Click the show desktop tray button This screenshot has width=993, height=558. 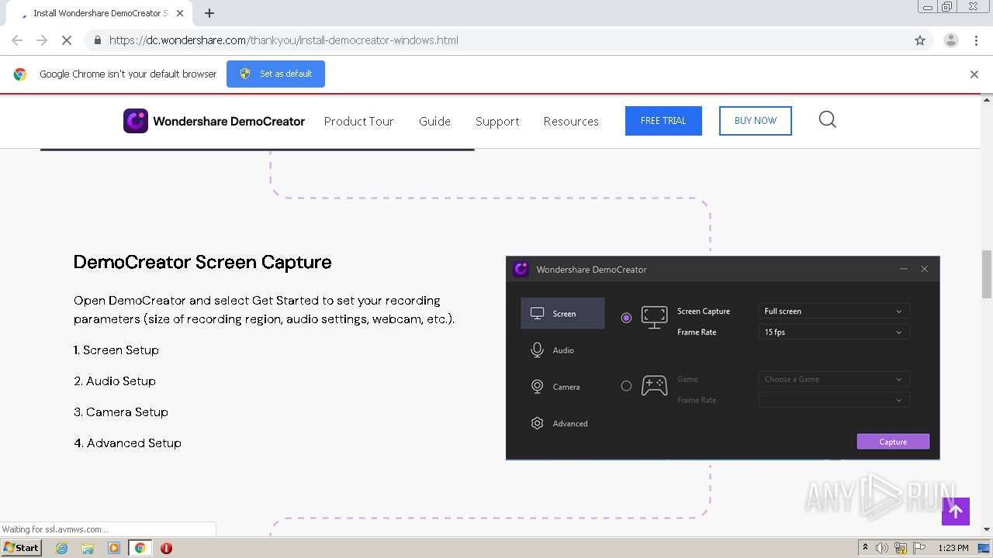coord(984,548)
